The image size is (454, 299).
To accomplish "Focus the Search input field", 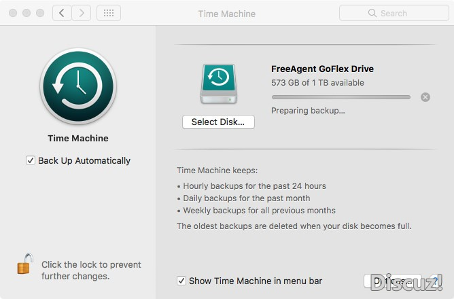I will pos(394,13).
